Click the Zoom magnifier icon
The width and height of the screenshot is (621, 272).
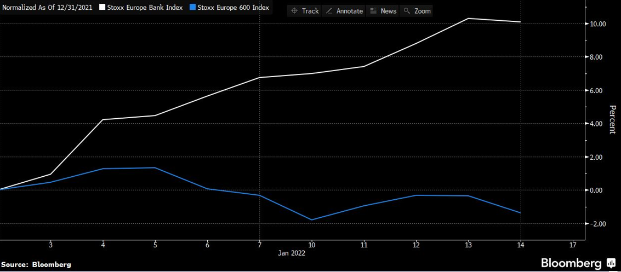tap(407, 11)
